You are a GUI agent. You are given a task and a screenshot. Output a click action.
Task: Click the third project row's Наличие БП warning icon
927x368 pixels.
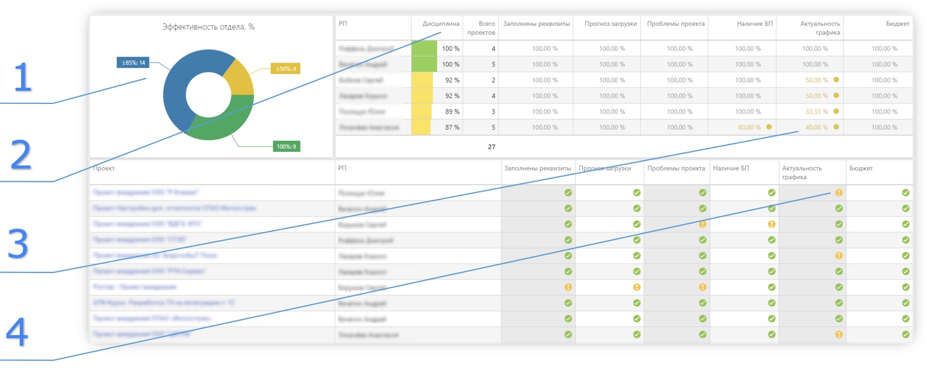pyautogui.click(x=772, y=224)
